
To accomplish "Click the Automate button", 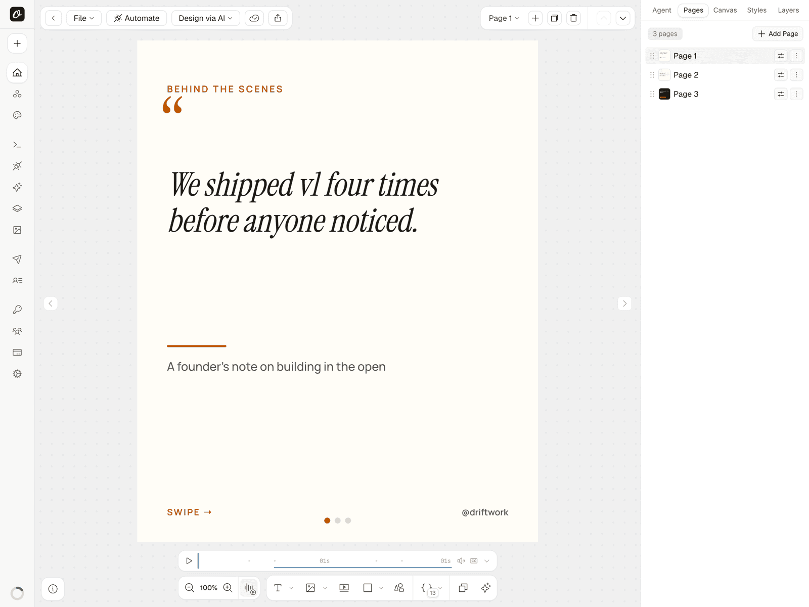I will (x=137, y=18).
